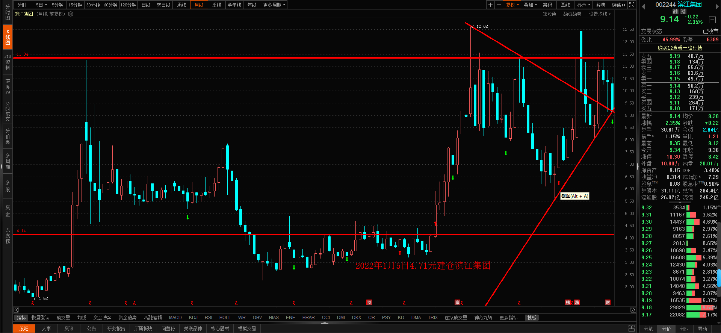This screenshot has height=333, width=721.
Task: Open 分价表 in left sidebar
Action: [x=8, y=136]
